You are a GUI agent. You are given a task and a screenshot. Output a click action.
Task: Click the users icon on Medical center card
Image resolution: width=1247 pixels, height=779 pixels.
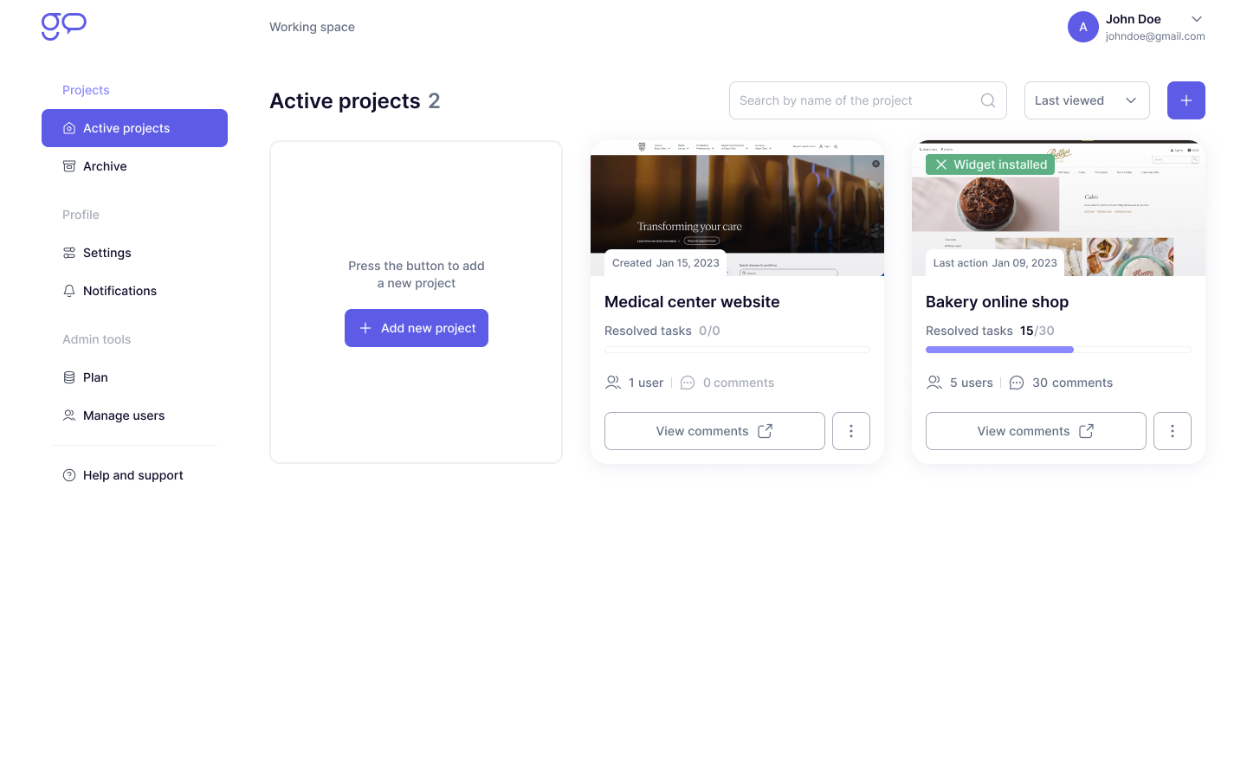(x=613, y=383)
